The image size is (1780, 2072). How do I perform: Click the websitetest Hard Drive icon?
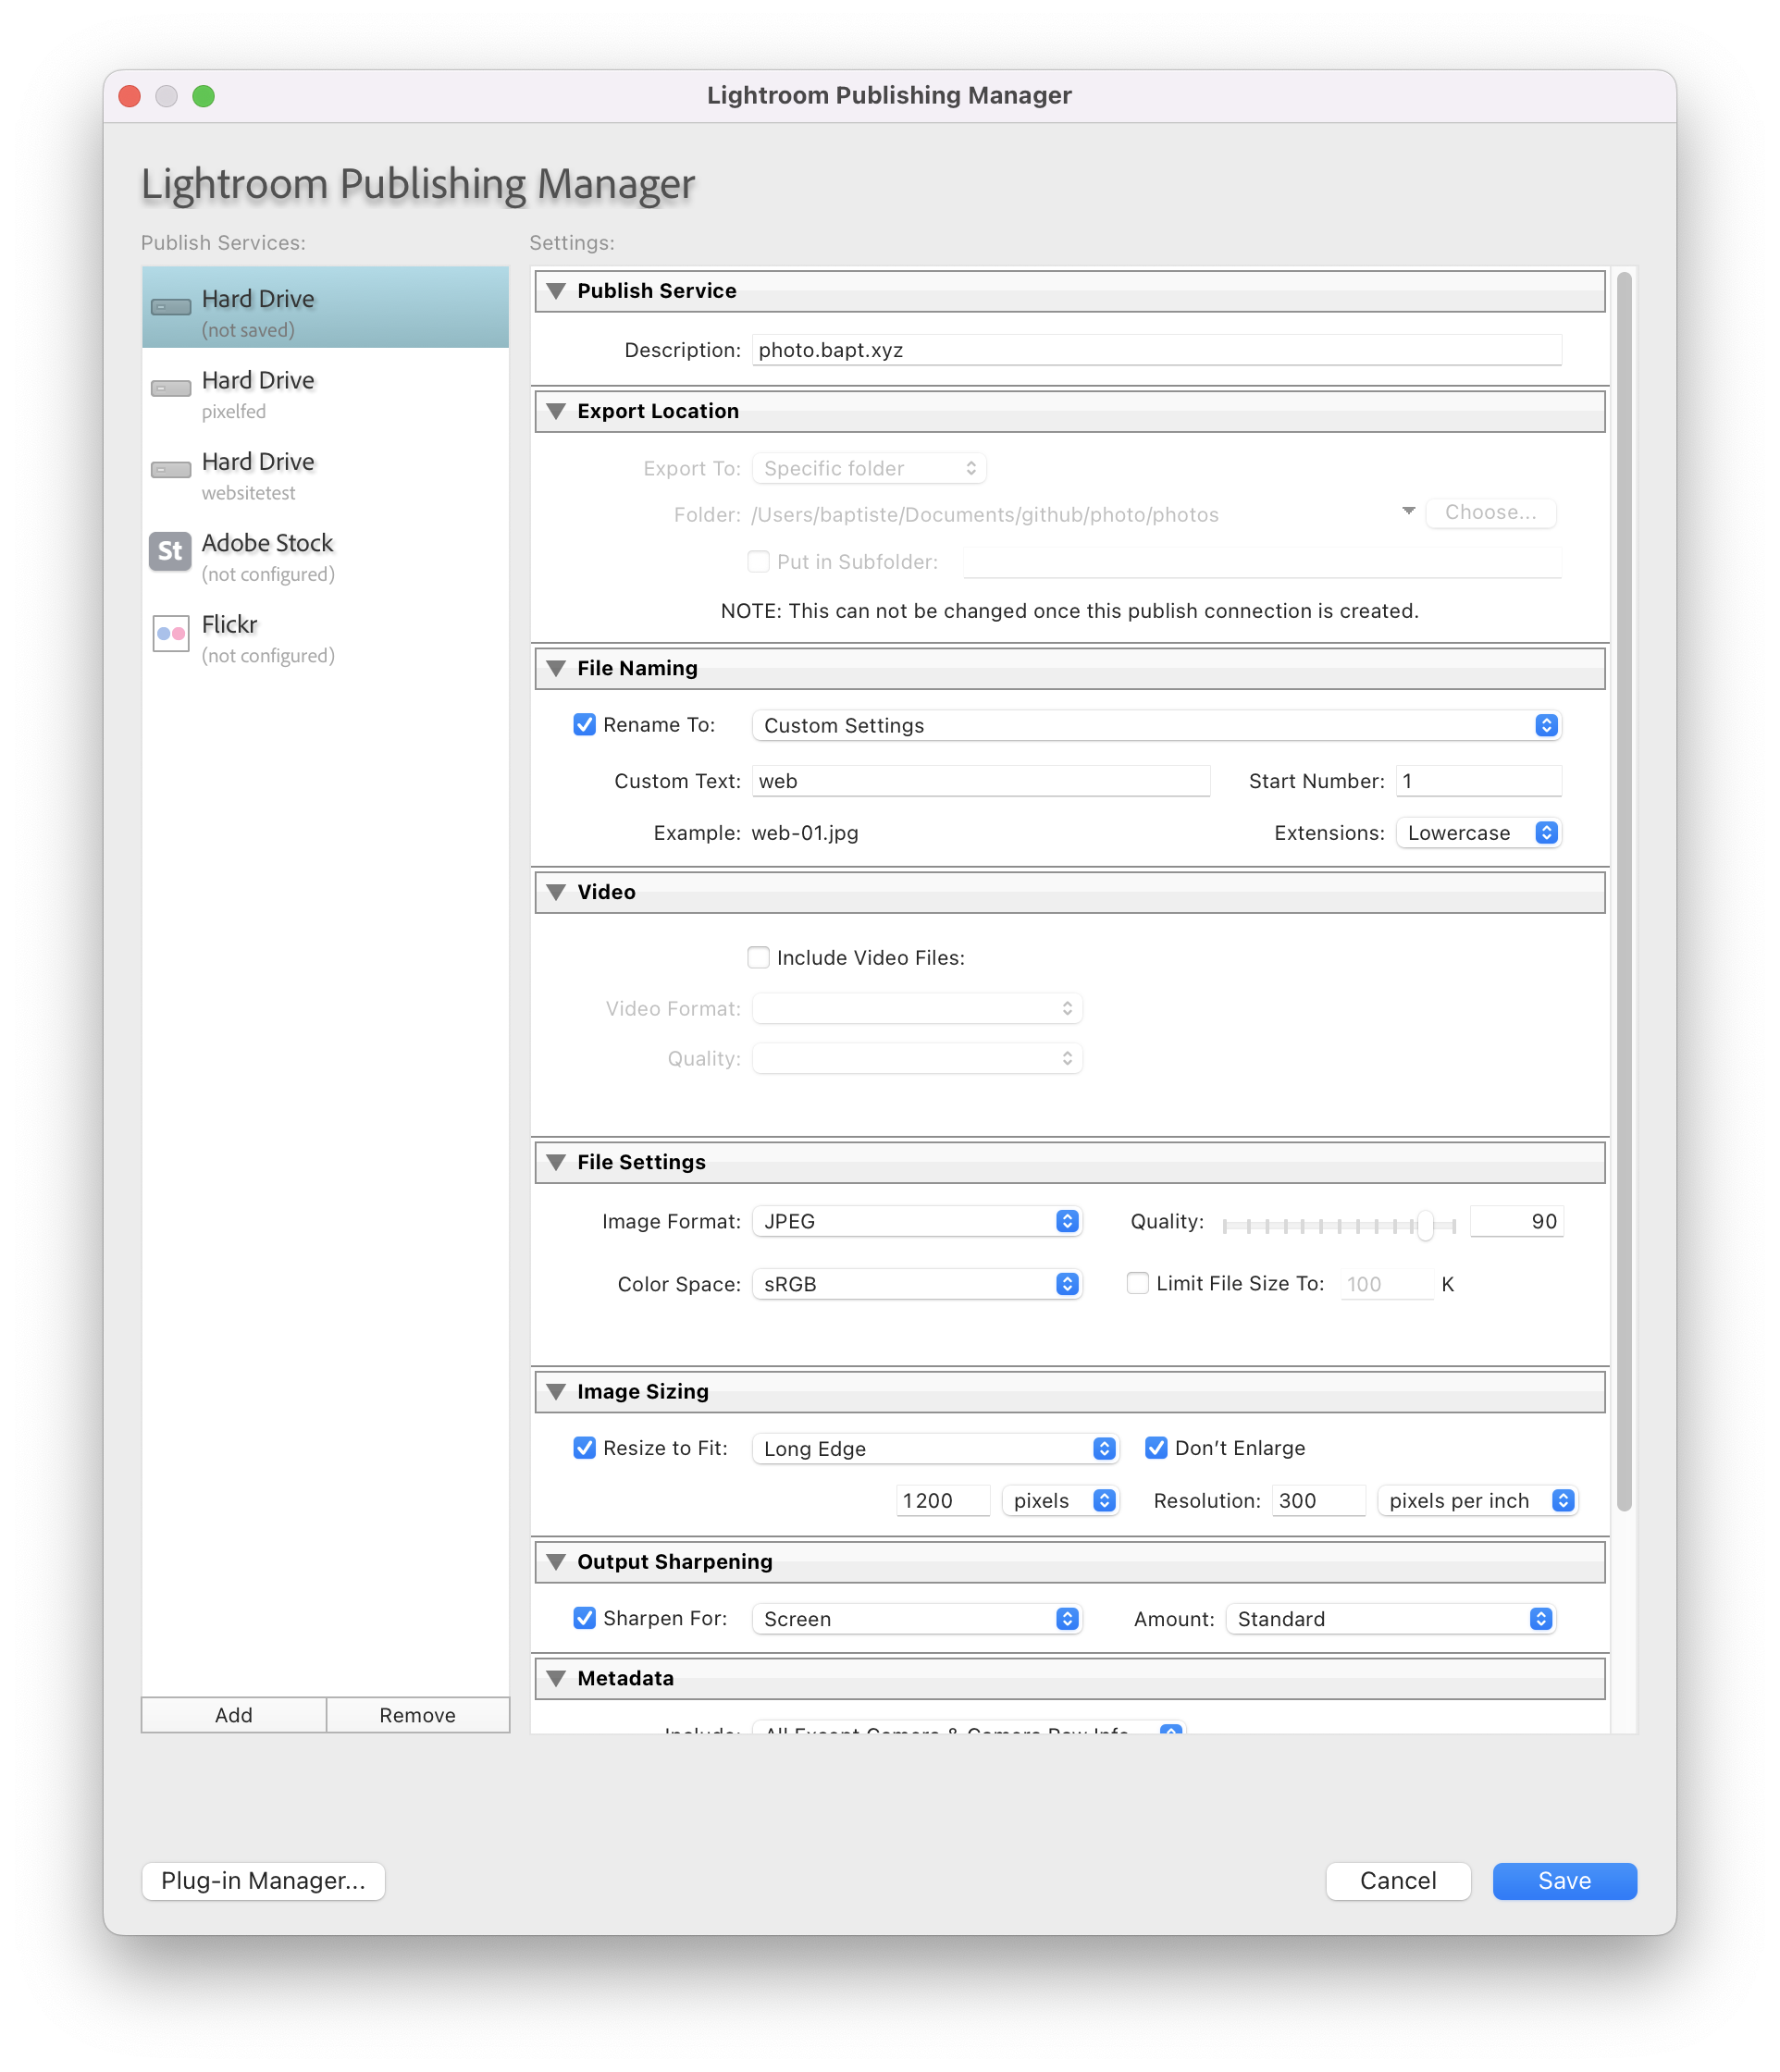click(171, 470)
